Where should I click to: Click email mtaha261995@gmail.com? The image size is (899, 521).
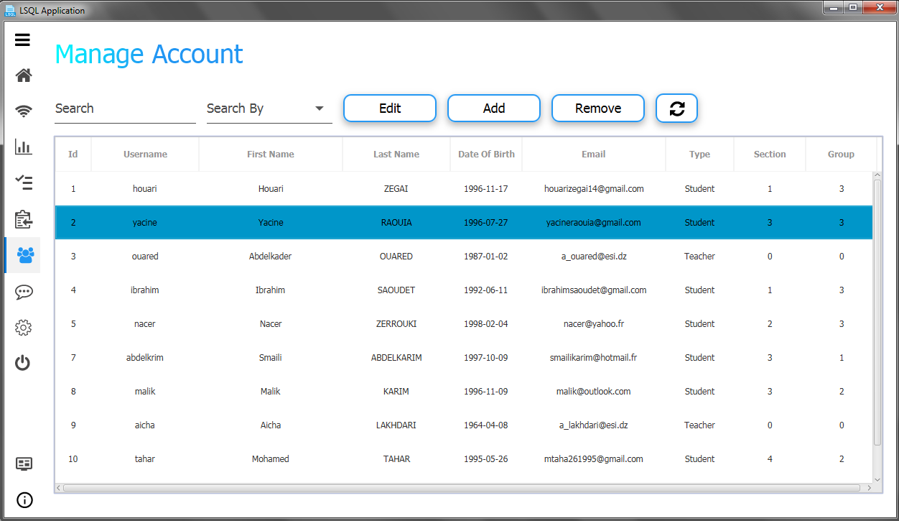[594, 459]
